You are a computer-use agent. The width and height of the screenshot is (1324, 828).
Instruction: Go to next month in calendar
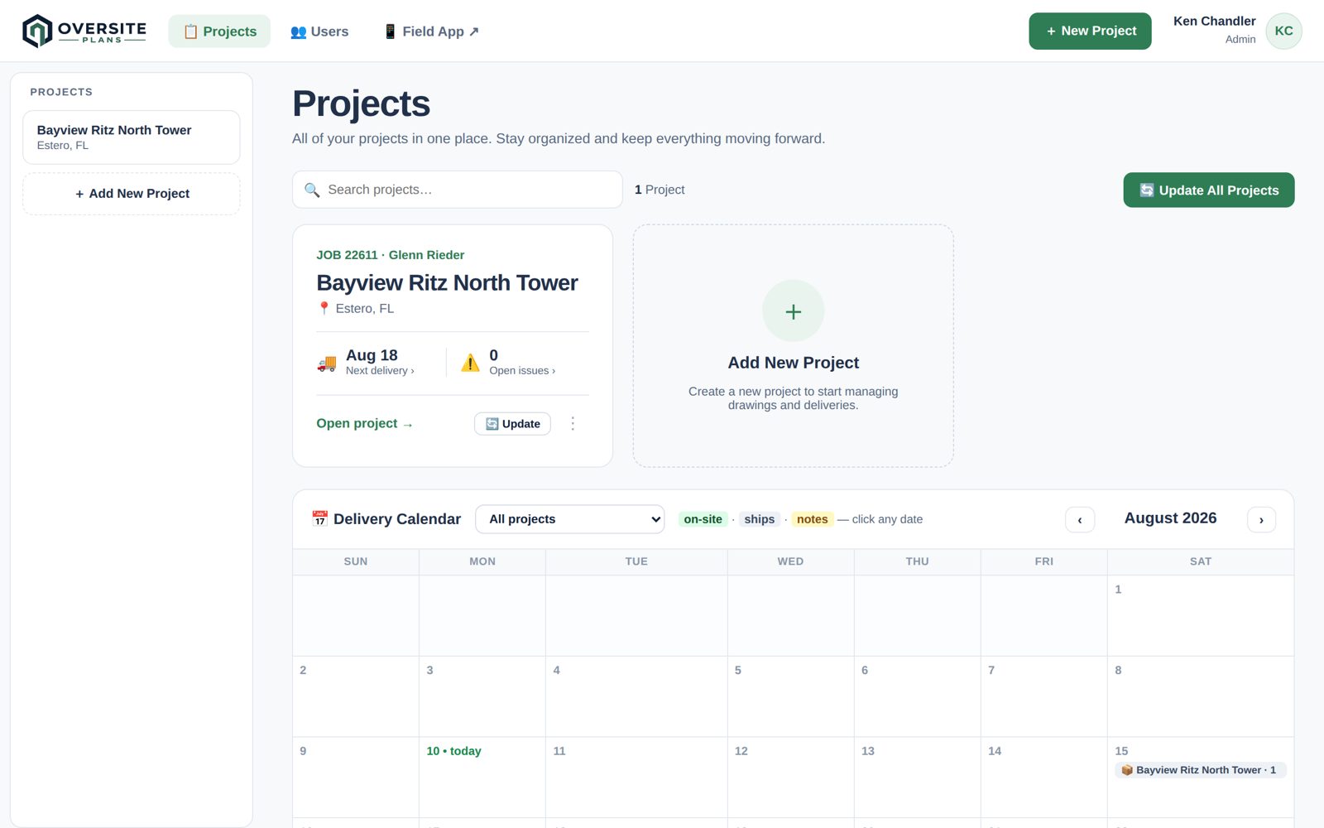[1261, 520]
